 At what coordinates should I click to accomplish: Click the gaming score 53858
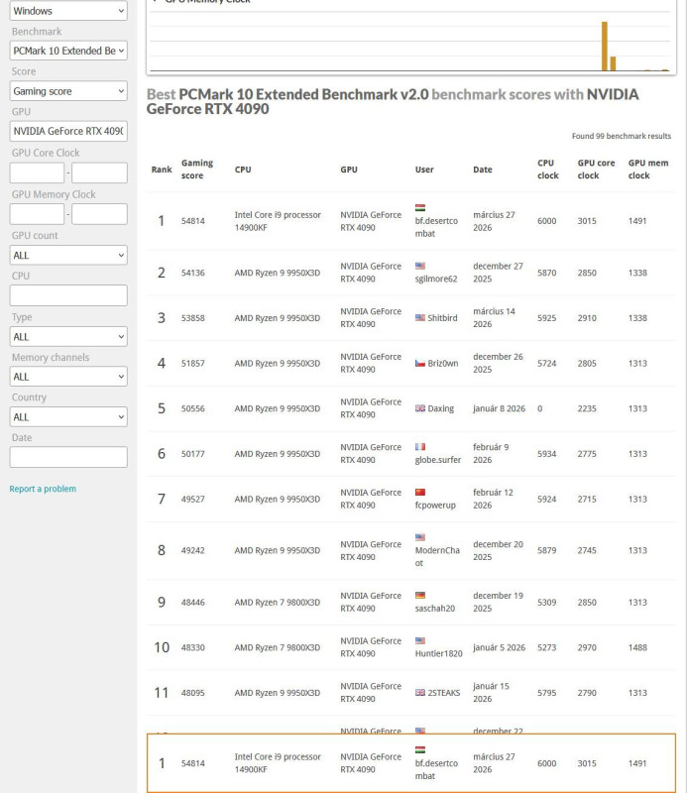[x=192, y=317]
